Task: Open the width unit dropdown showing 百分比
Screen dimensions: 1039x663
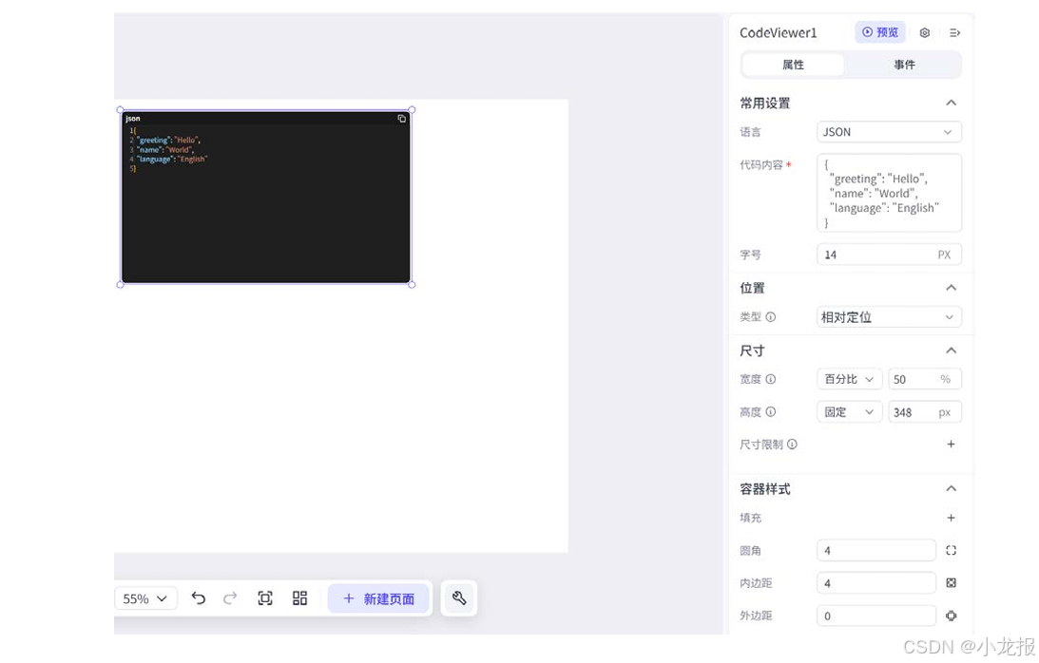Action: (x=848, y=378)
